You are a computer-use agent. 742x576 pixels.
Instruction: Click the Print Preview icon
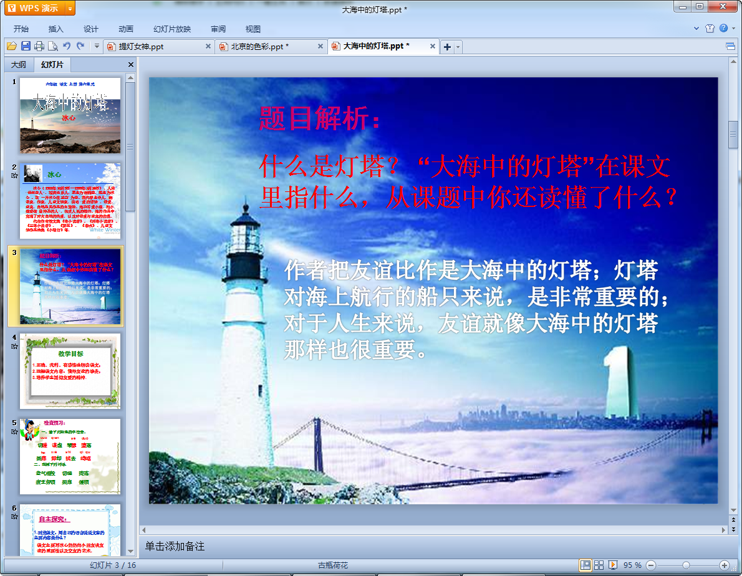click(53, 46)
